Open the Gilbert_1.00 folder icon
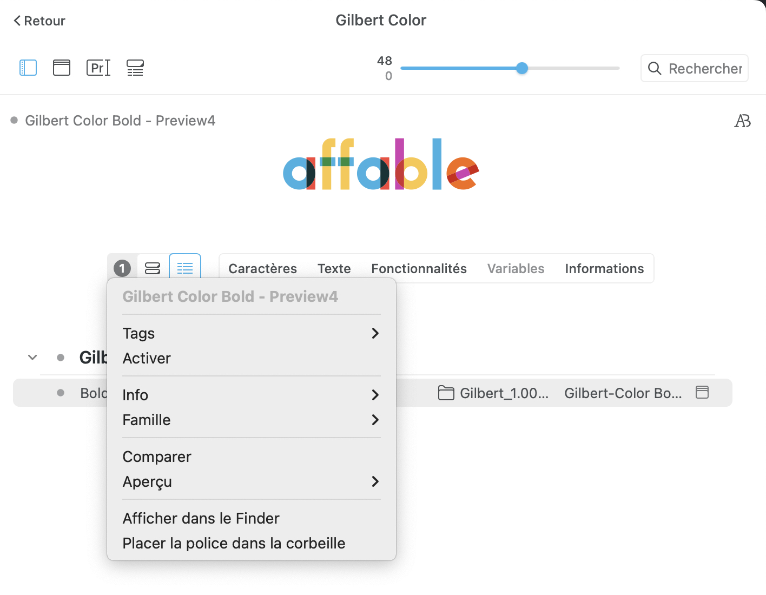766x595 pixels. 446,393
